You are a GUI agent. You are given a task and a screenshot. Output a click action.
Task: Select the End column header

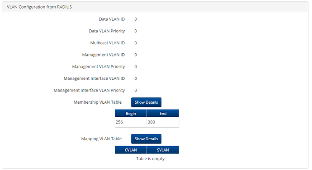coord(163,113)
